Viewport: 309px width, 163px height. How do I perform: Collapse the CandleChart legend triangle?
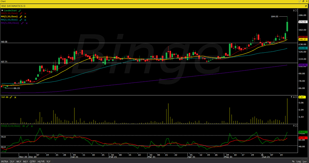pyautogui.click(x=2, y=10)
